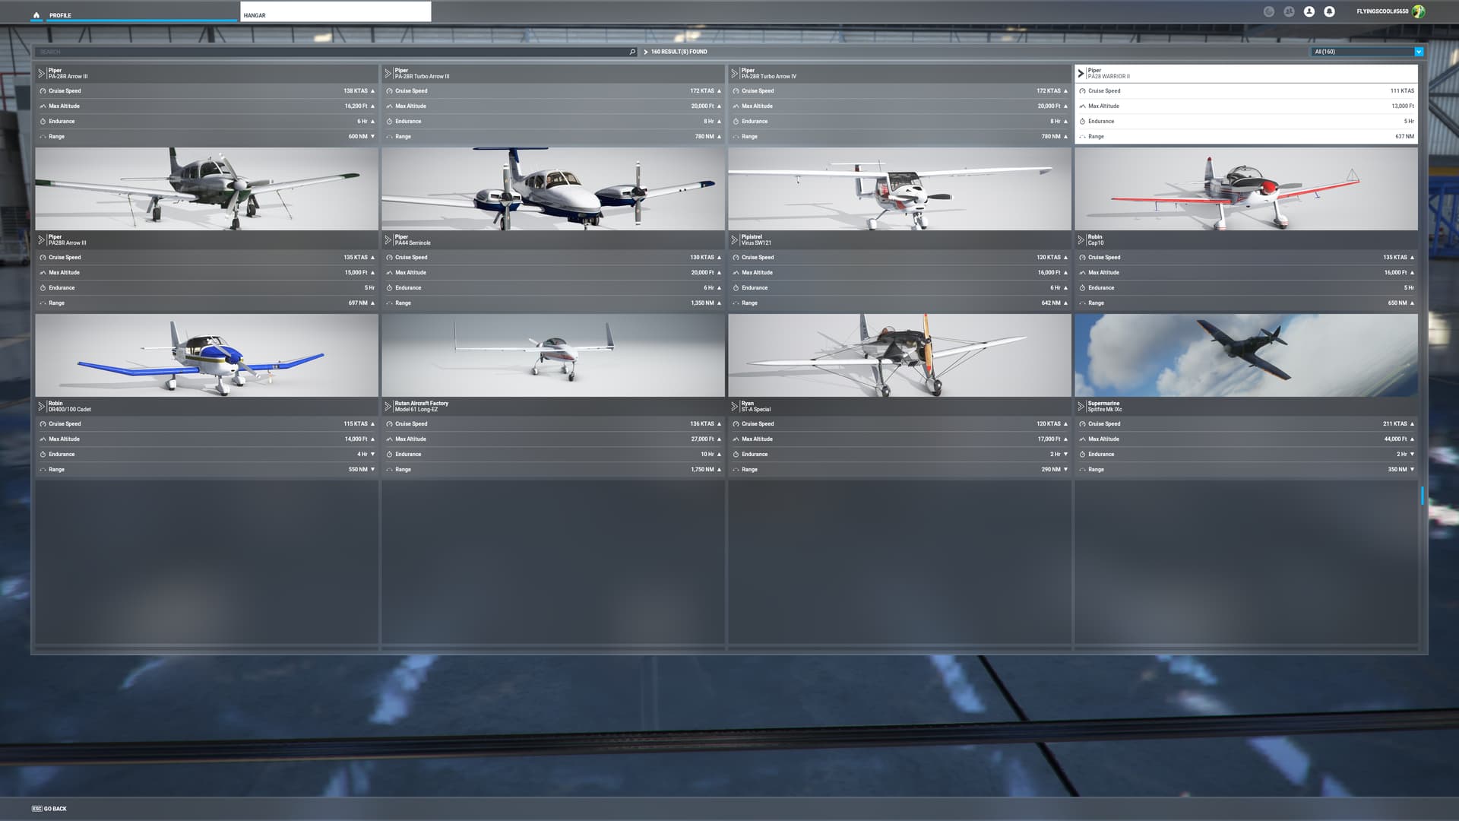Click the Pipistrel Virus SW121 title

(x=756, y=240)
